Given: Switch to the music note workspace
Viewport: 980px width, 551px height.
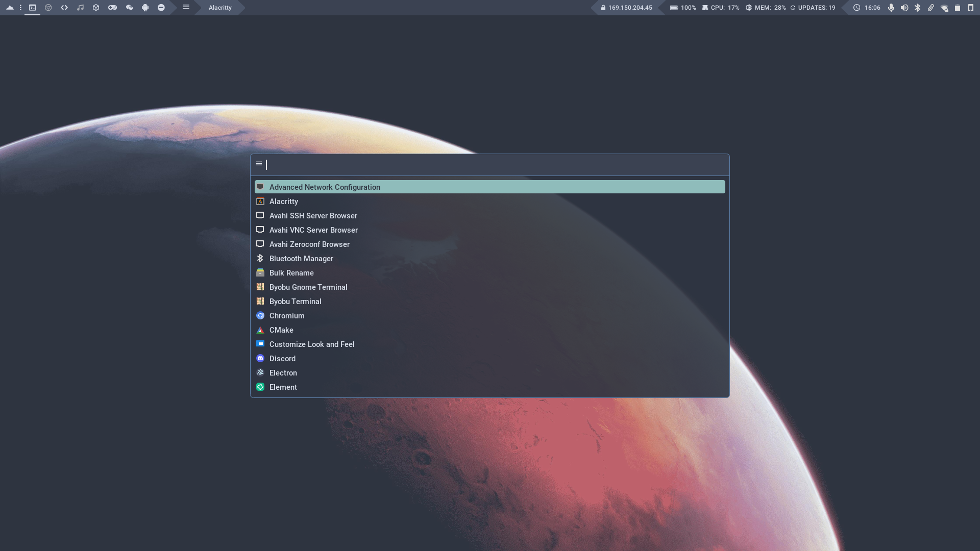Looking at the screenshot, I should [x=80, y=8].
